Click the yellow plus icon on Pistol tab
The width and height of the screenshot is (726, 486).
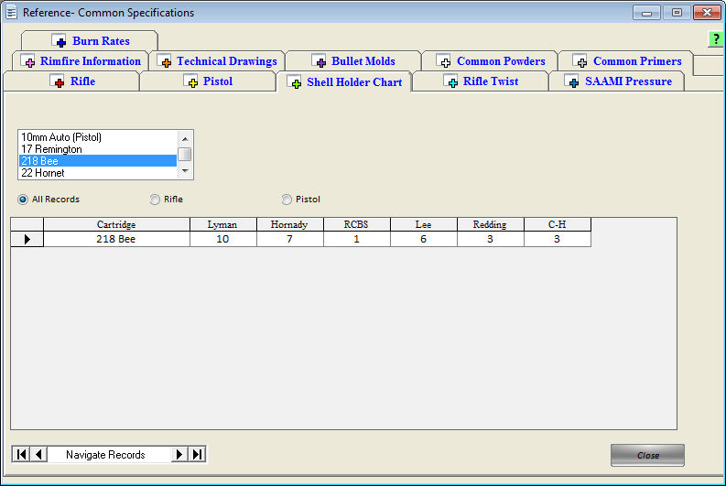coord(190,81)
